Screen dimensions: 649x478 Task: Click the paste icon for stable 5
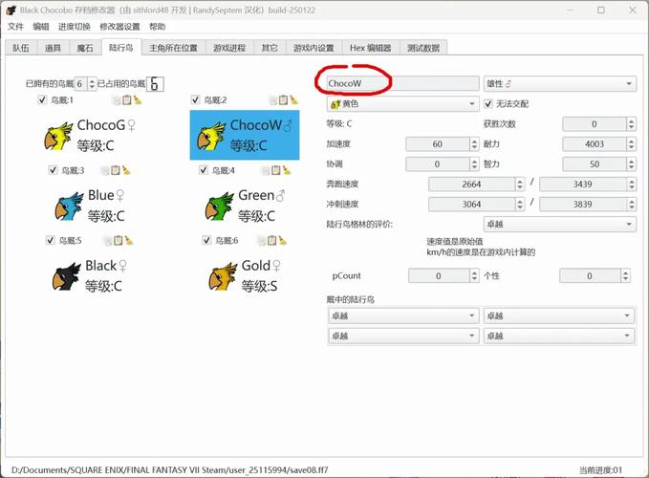click(118, 240)
